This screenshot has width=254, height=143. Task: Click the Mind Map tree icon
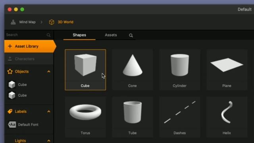tap(13, 22)
